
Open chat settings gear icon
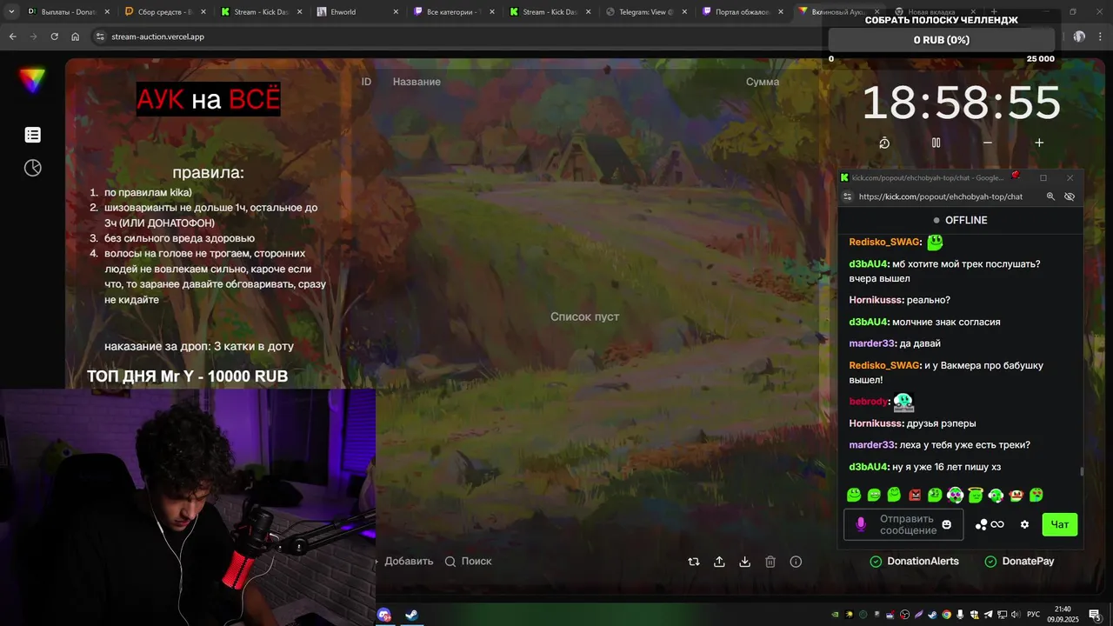(x=1024, y=524)
